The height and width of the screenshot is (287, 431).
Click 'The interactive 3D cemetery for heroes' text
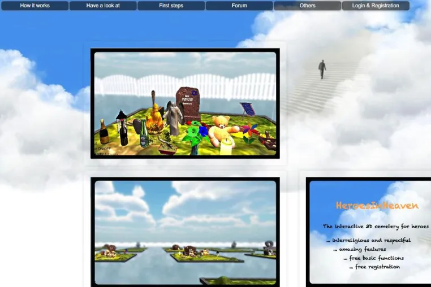coord(376,227)
